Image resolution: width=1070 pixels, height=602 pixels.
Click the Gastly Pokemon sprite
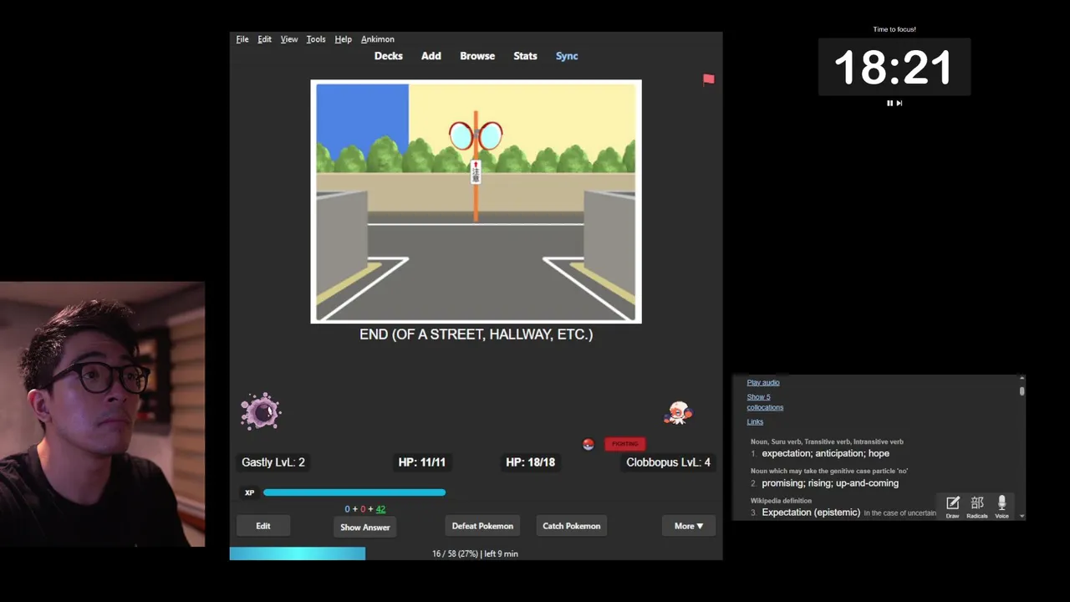(261, 411)
